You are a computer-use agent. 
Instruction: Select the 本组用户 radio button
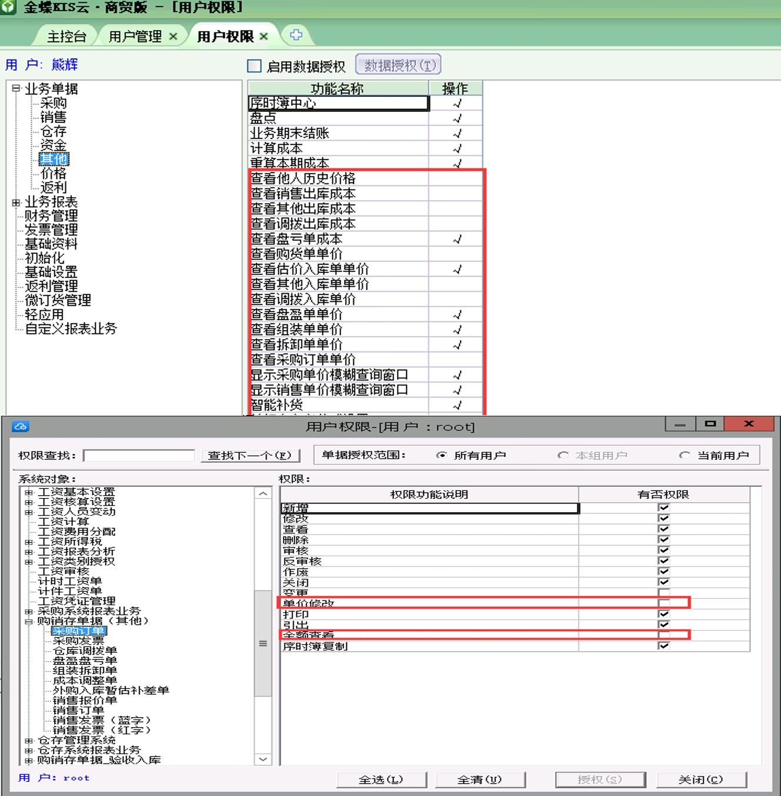click(563, 455)
